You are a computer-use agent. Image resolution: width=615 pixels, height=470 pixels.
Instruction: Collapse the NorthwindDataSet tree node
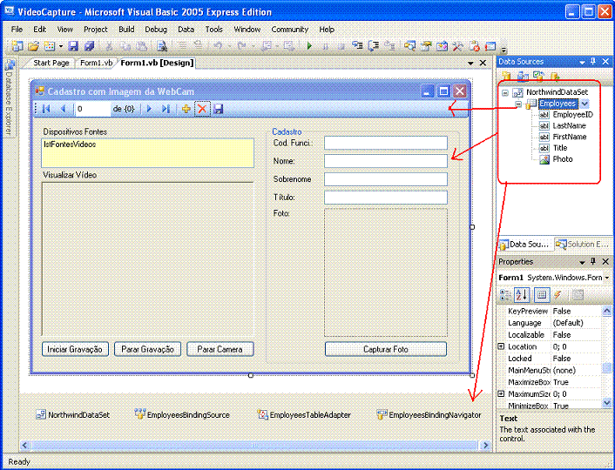point(505,92)
